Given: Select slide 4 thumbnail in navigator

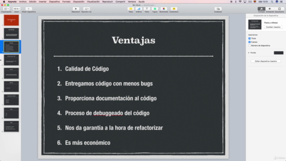Looking at the screenshot, I should coord(11,60).
